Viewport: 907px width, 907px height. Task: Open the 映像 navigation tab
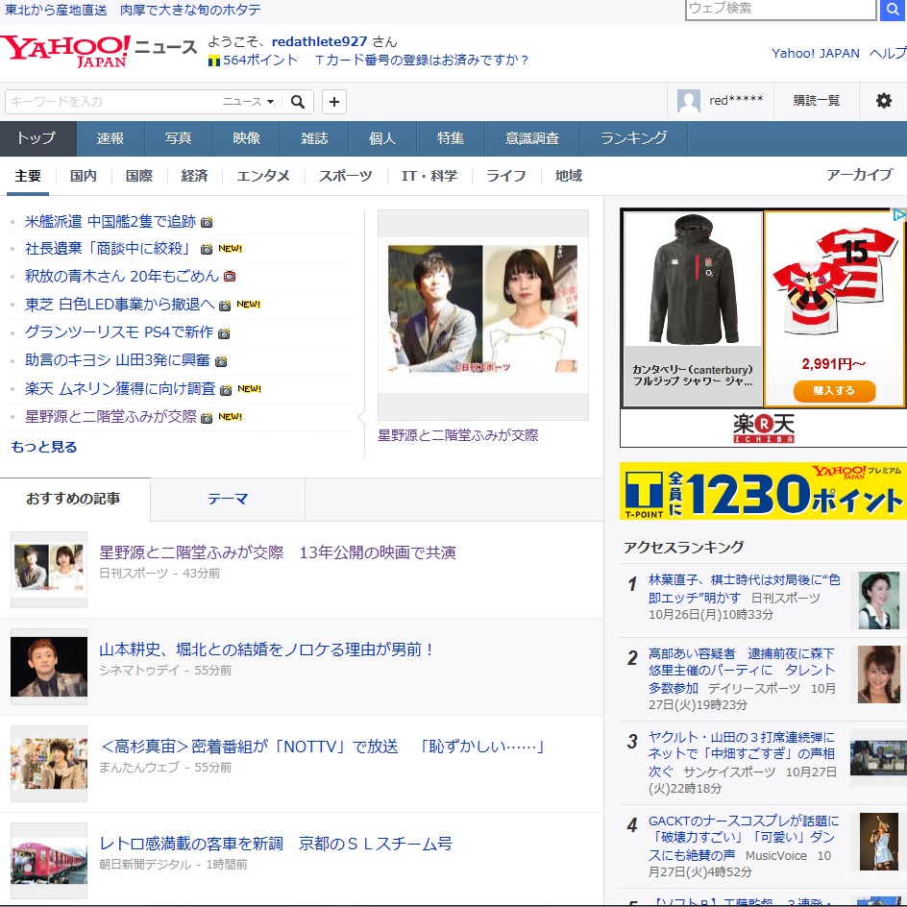tap(246, 138)
